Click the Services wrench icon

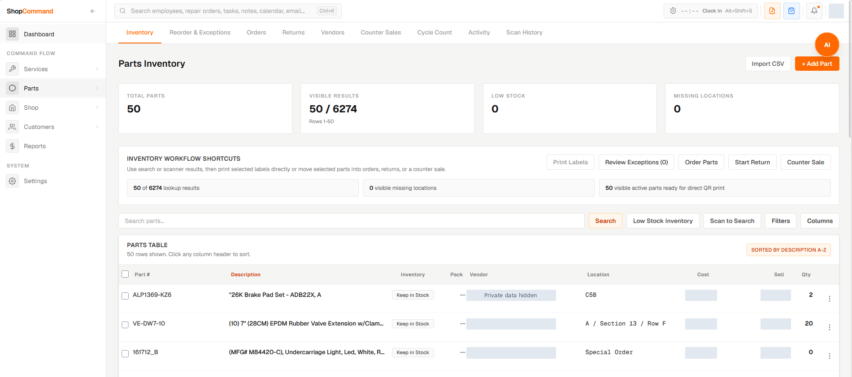tap(13, 69)
